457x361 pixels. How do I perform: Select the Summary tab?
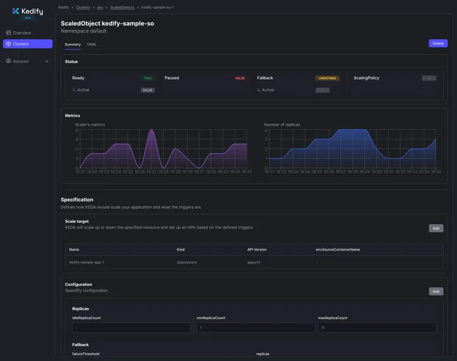[72, 45]
